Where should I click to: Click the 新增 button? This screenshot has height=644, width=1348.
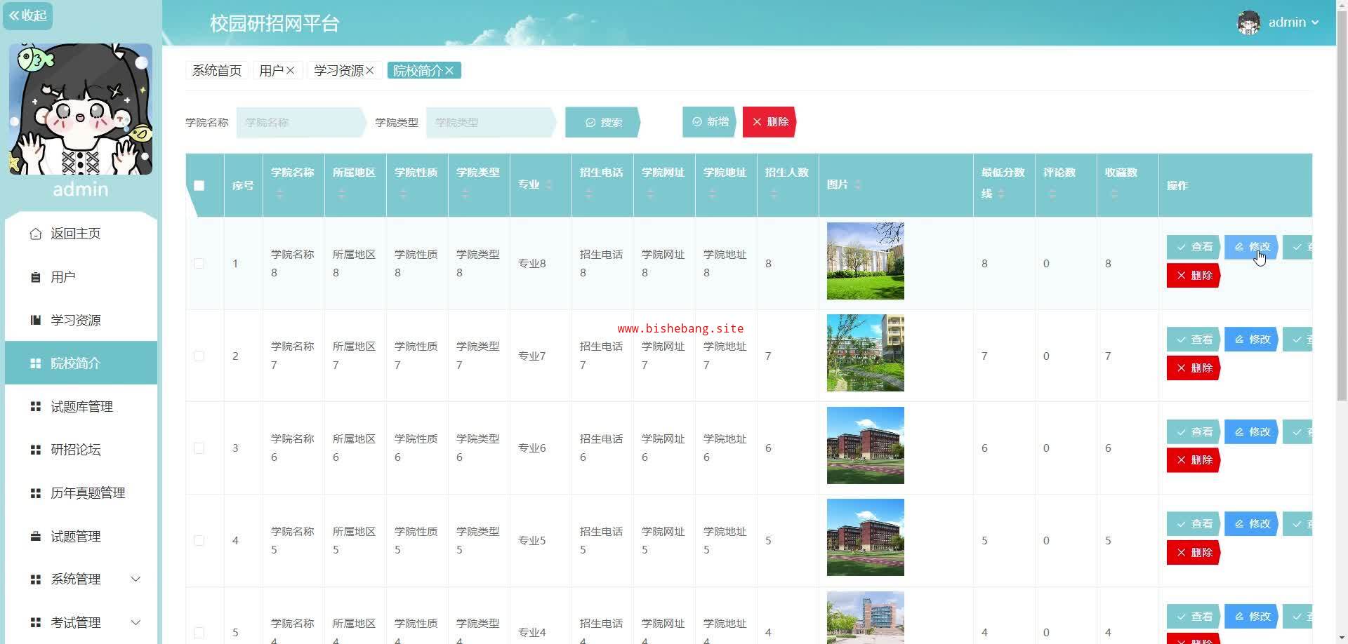709,122
